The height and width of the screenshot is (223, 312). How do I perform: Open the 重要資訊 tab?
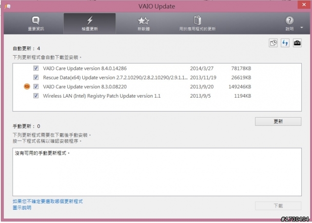pyautogui.click(x=36, y=23)
